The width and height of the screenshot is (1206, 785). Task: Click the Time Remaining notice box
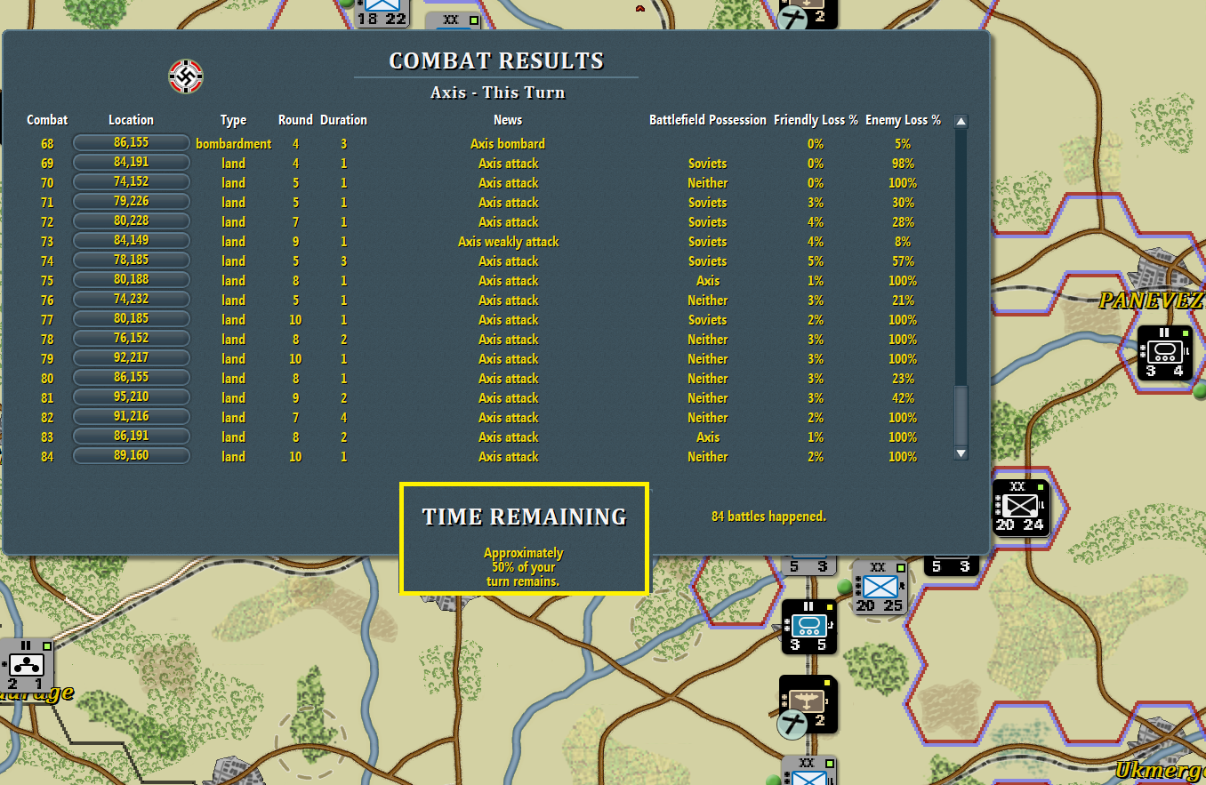point(524,538)
